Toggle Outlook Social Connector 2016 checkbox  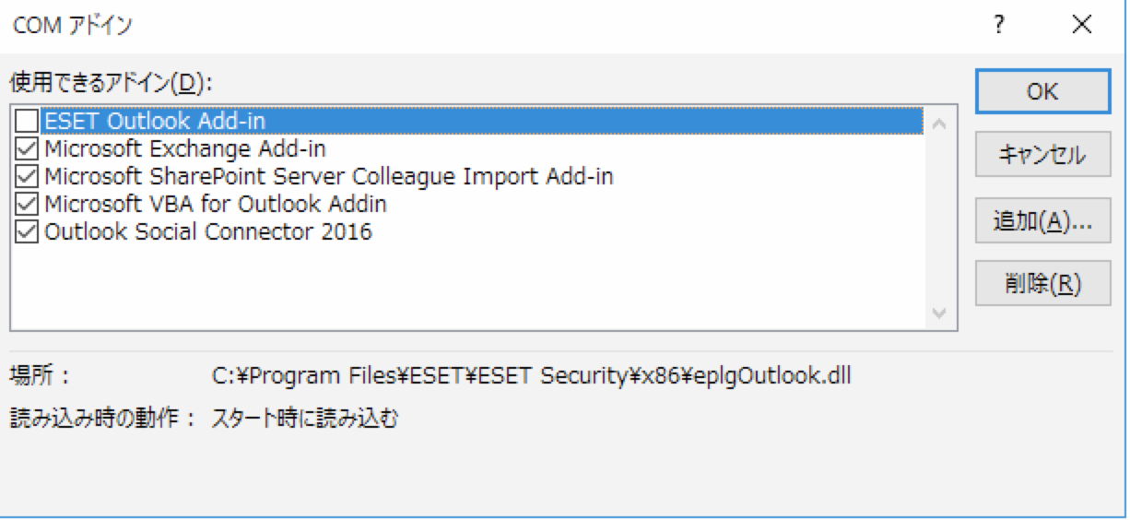tap(28, 231)
